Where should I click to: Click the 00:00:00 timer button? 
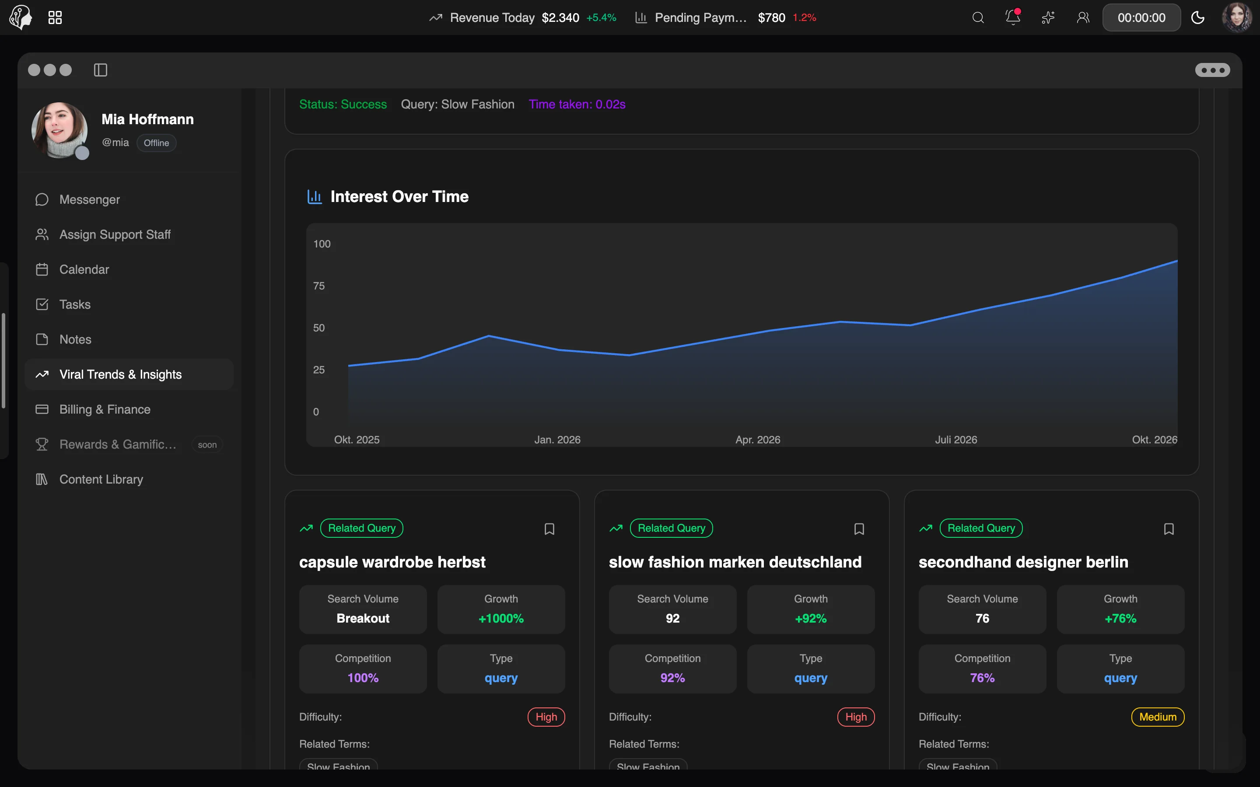1141,17
